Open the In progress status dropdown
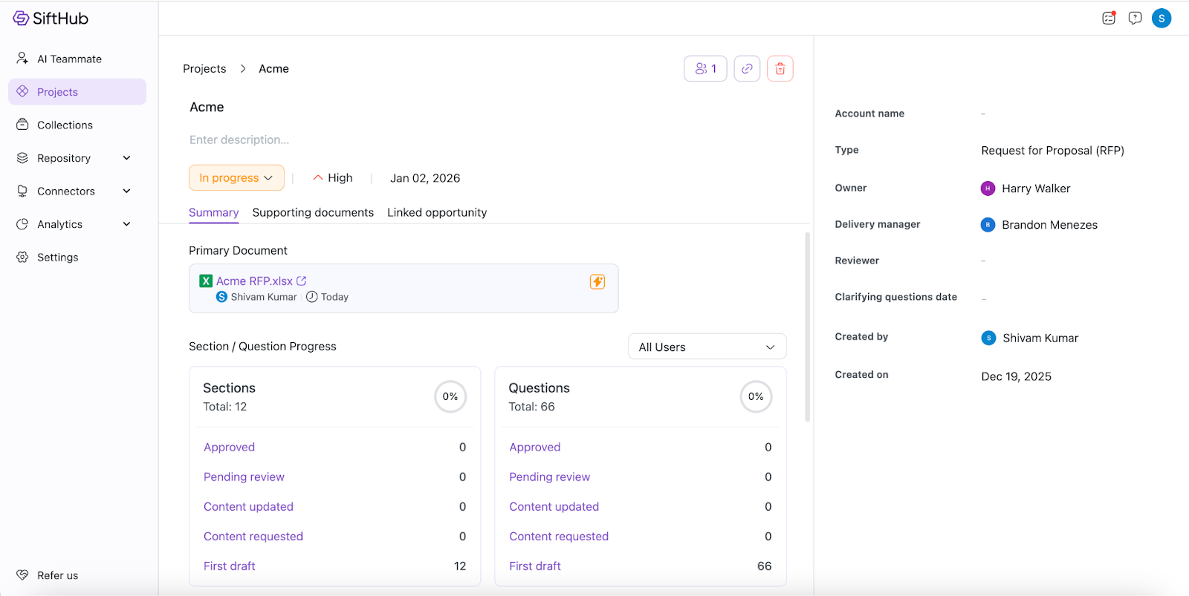This screenshot has height=596, width=1189. 236,178
